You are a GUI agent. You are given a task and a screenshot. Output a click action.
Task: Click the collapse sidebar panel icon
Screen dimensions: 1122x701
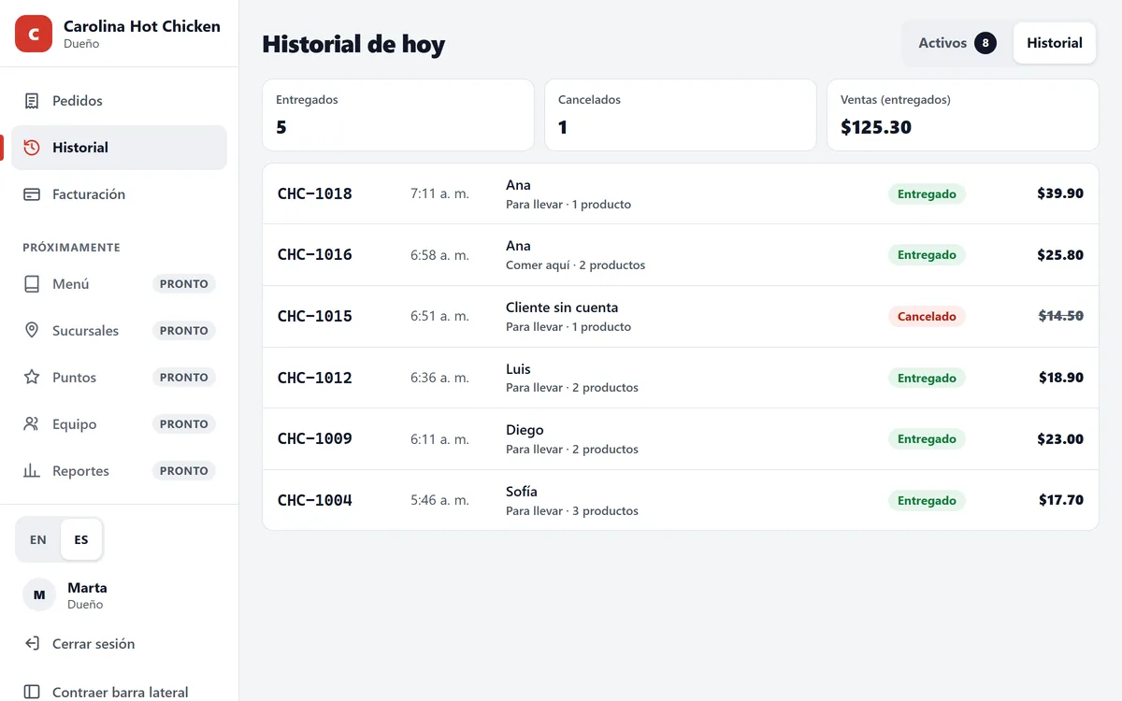click(x=32, y=693)
